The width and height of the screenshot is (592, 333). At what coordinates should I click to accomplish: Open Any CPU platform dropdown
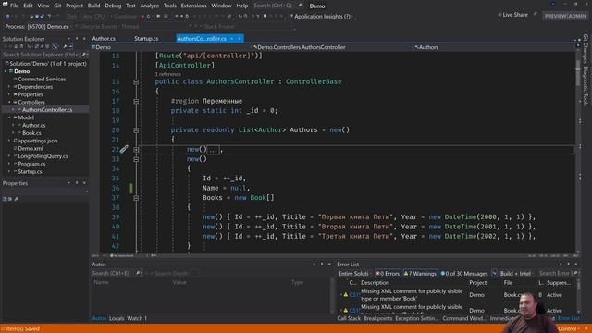coord(94,17)
